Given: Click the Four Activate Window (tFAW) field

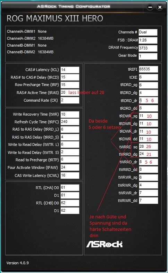Looking at the screenshot, I should 70,168.
